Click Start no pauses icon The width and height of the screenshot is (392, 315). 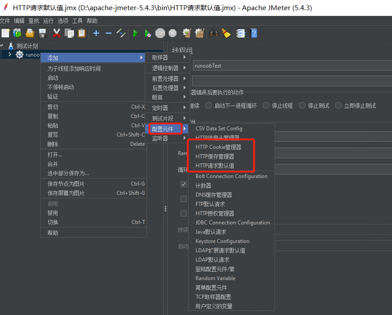coord(148,33)
